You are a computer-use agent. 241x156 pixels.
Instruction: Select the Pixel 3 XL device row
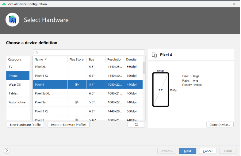[88, 111]
